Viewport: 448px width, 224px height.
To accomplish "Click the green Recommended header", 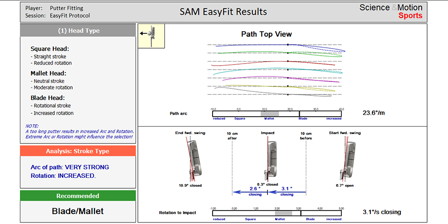I will (78, 196).
